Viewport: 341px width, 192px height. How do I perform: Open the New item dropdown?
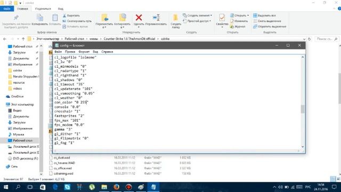coord(198,15)
